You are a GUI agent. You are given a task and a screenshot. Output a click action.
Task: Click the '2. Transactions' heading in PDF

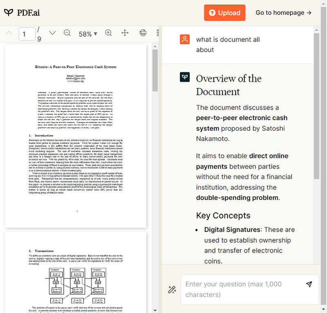tap(41, 251)
